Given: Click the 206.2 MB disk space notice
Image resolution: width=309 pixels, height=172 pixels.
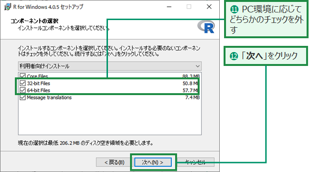Looking at the screenshot, I should coord(85,143).
